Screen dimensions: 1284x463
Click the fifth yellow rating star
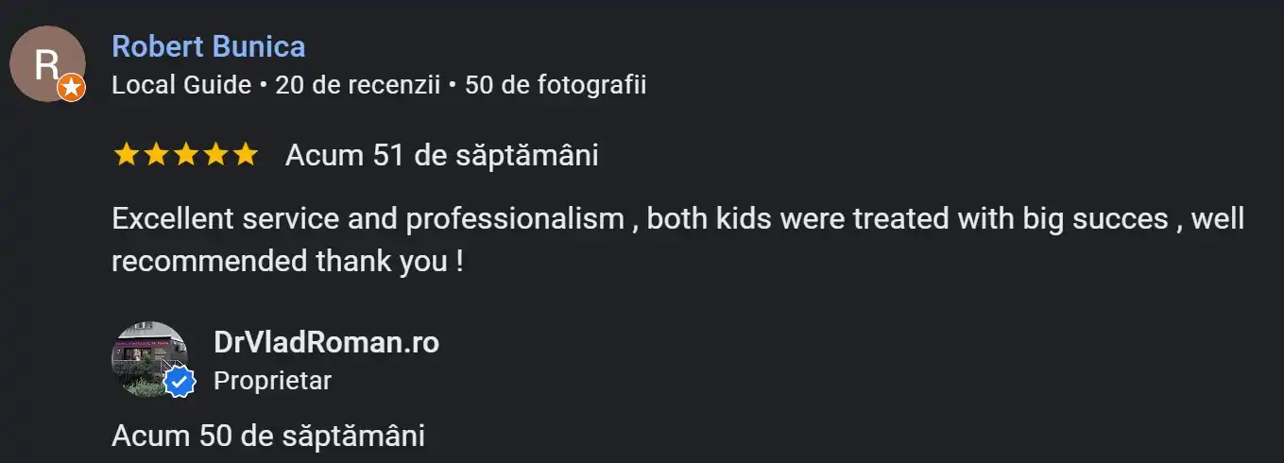[245, 155]
